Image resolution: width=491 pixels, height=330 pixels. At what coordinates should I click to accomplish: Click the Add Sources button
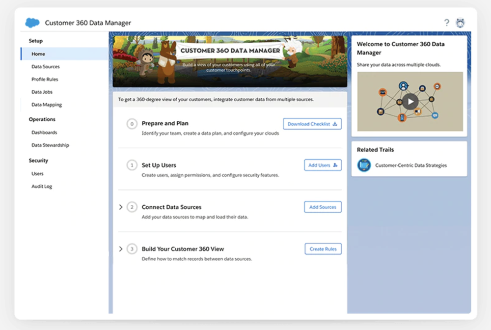323,207
